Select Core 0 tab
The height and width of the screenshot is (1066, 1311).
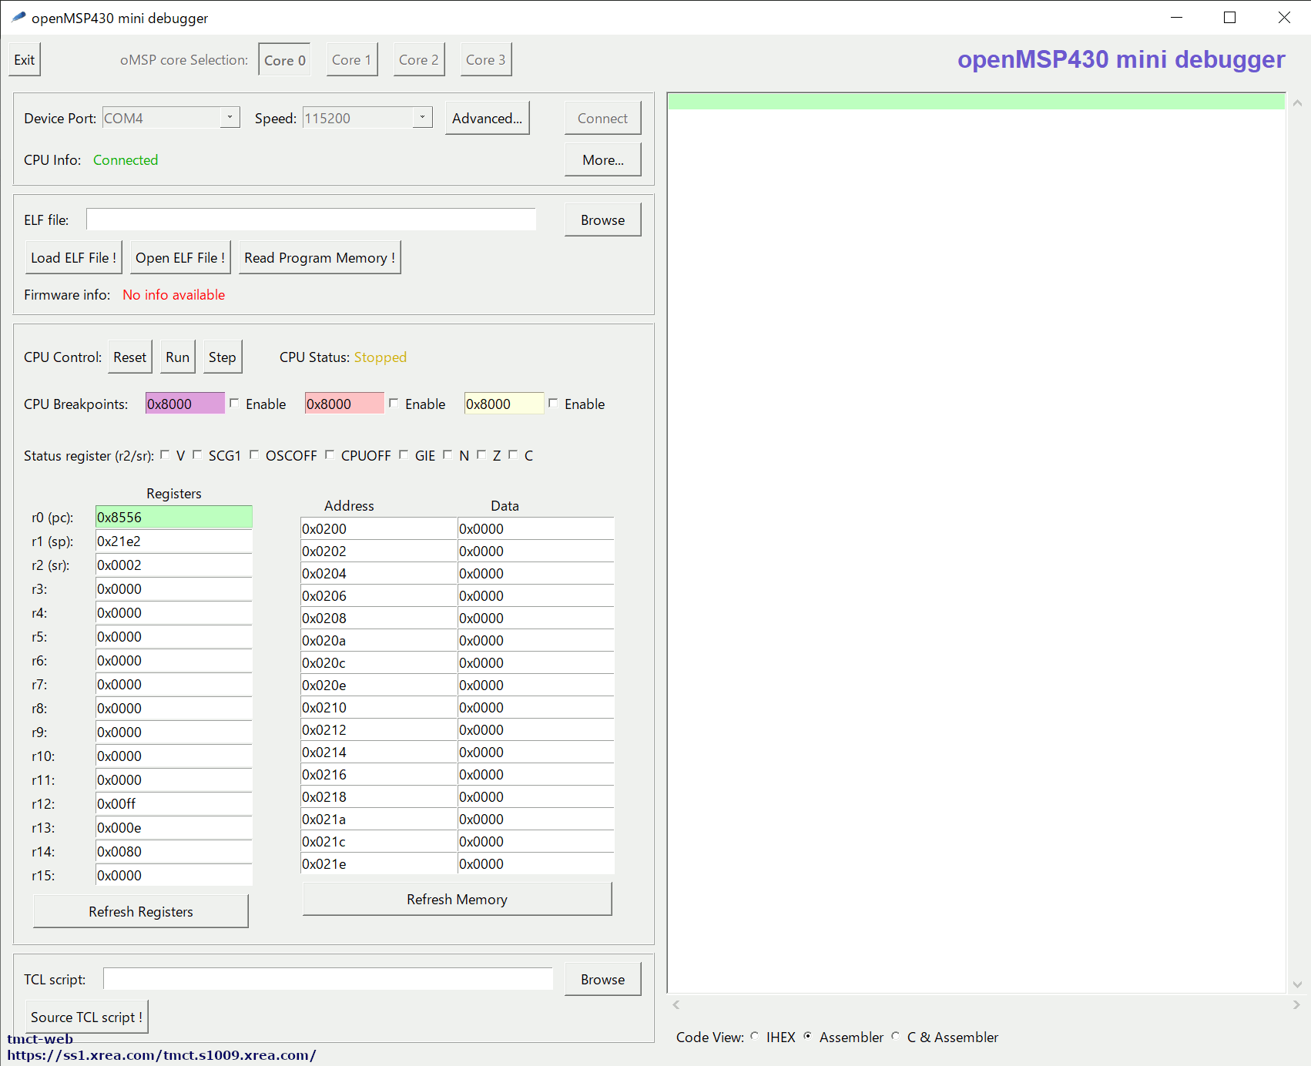coord(284,59)
